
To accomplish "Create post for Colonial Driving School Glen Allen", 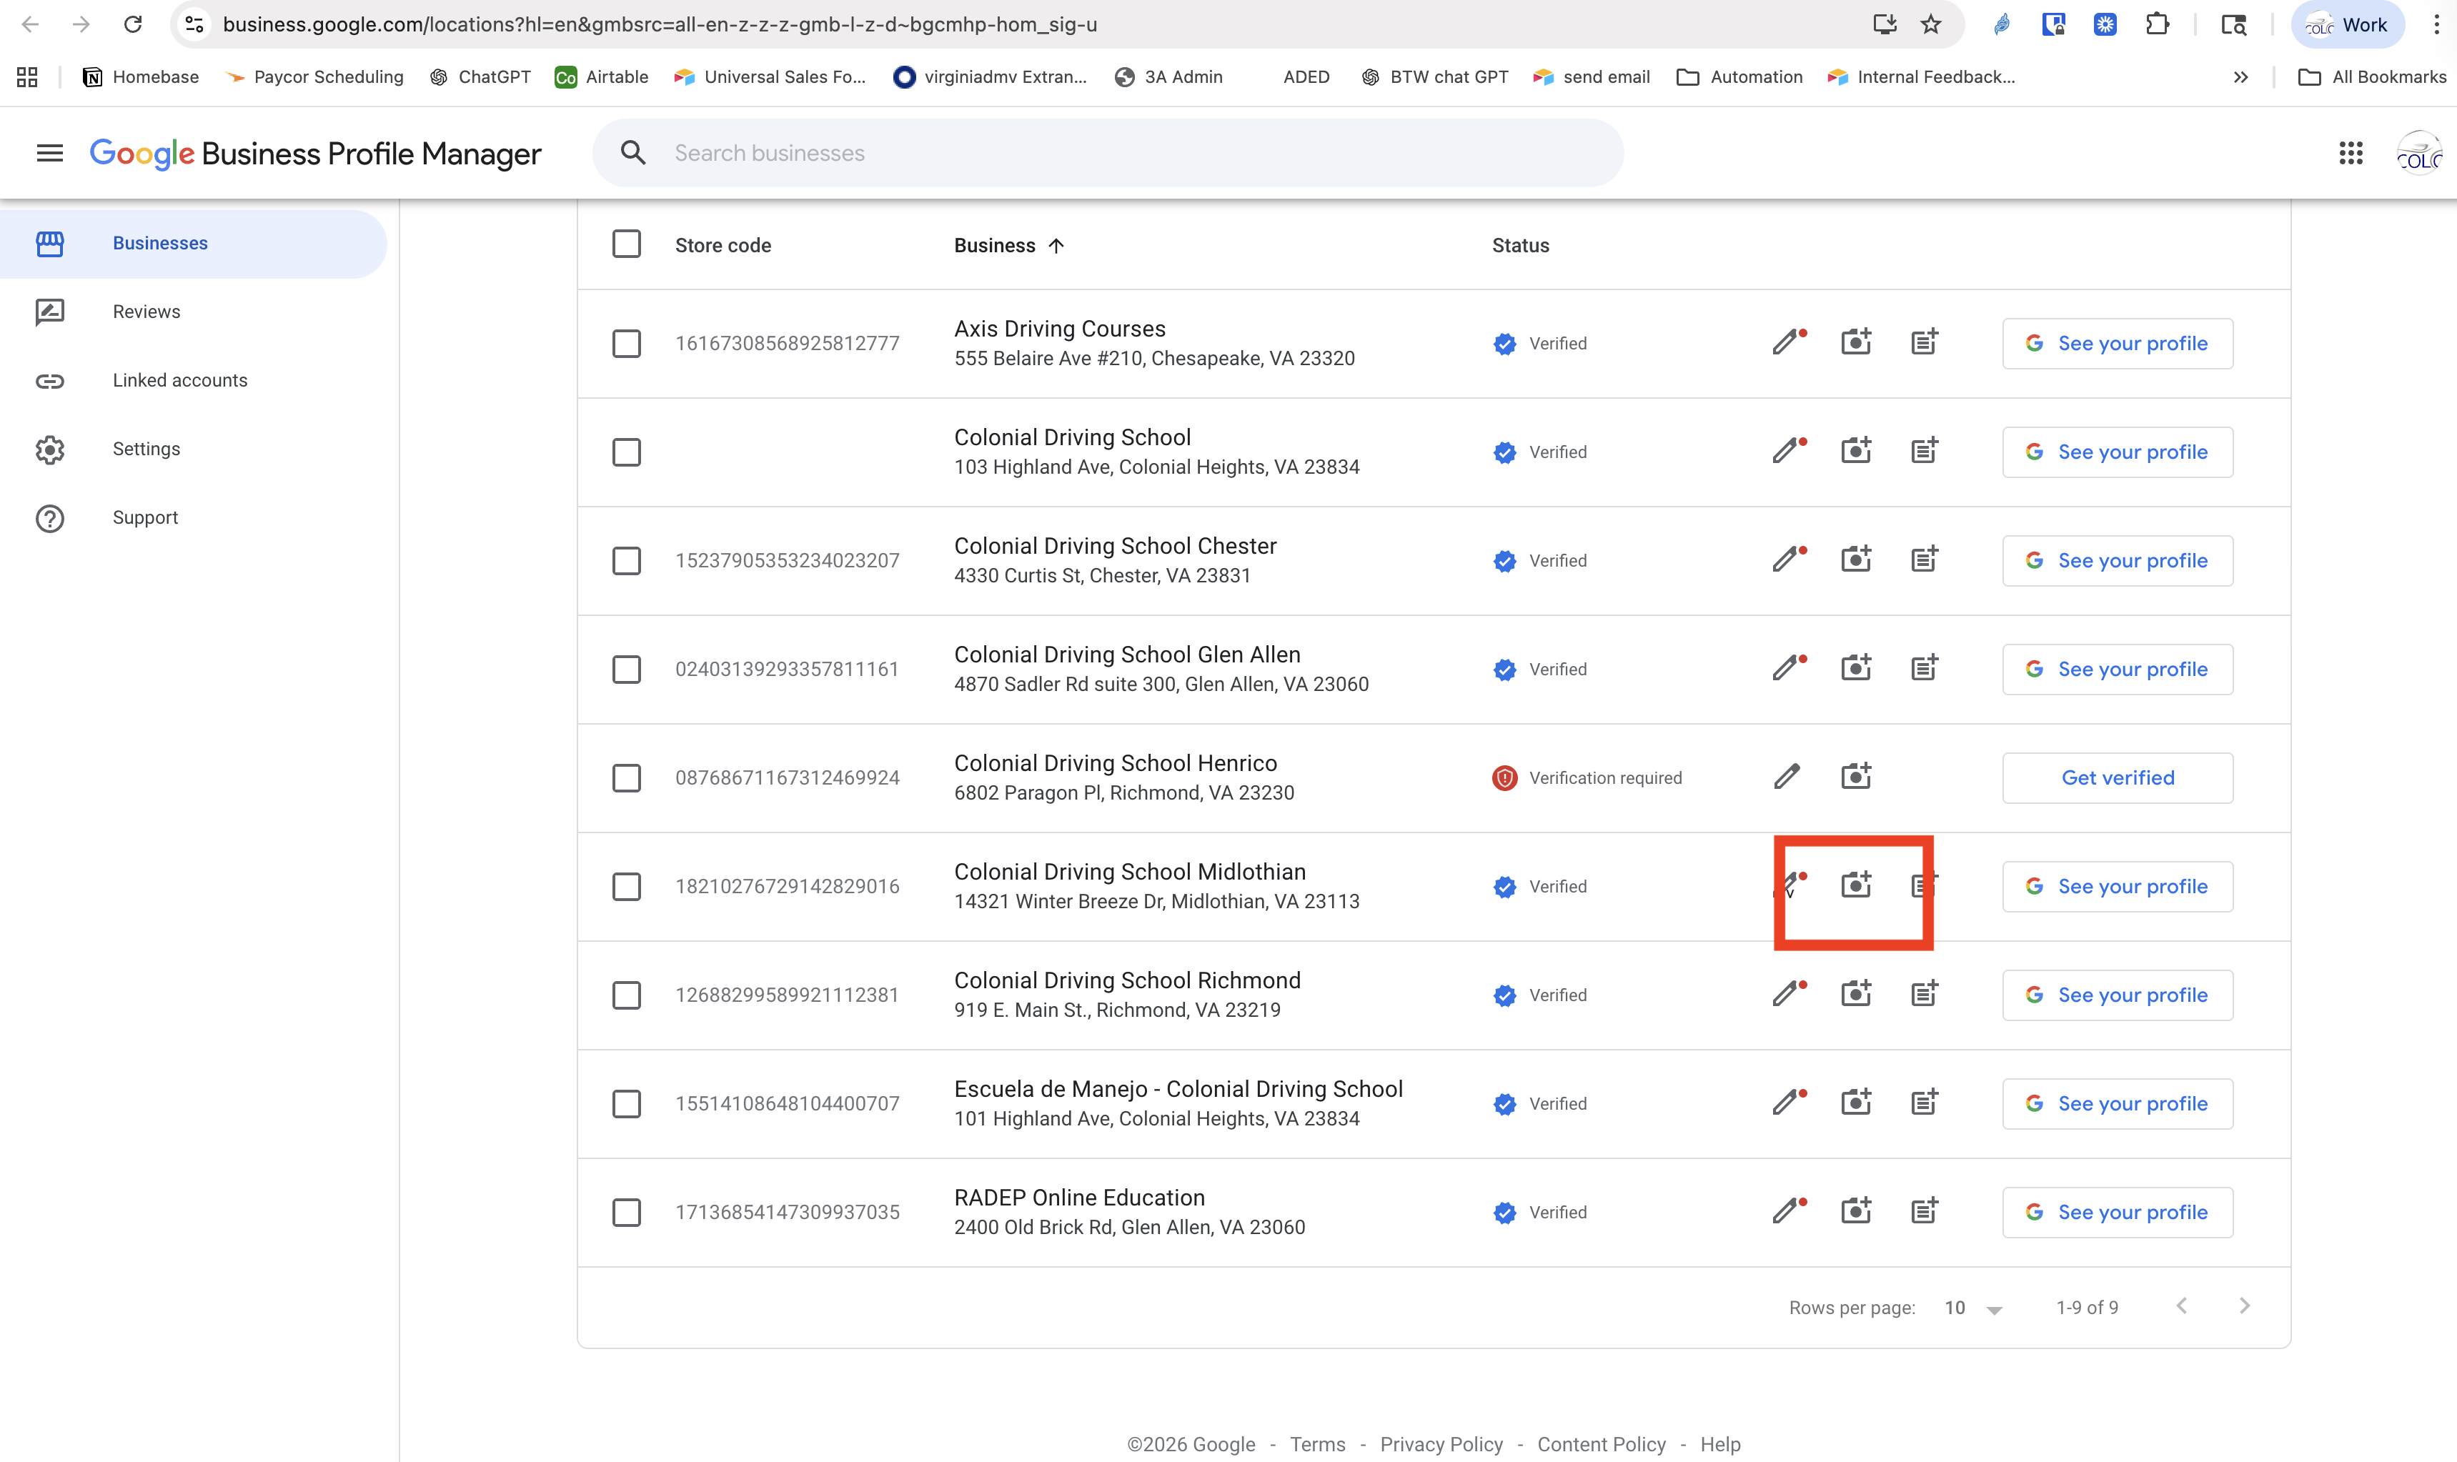I will (1924, 667).
